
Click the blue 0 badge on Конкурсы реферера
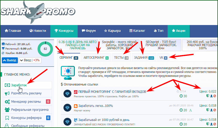[x=48, y=118]
